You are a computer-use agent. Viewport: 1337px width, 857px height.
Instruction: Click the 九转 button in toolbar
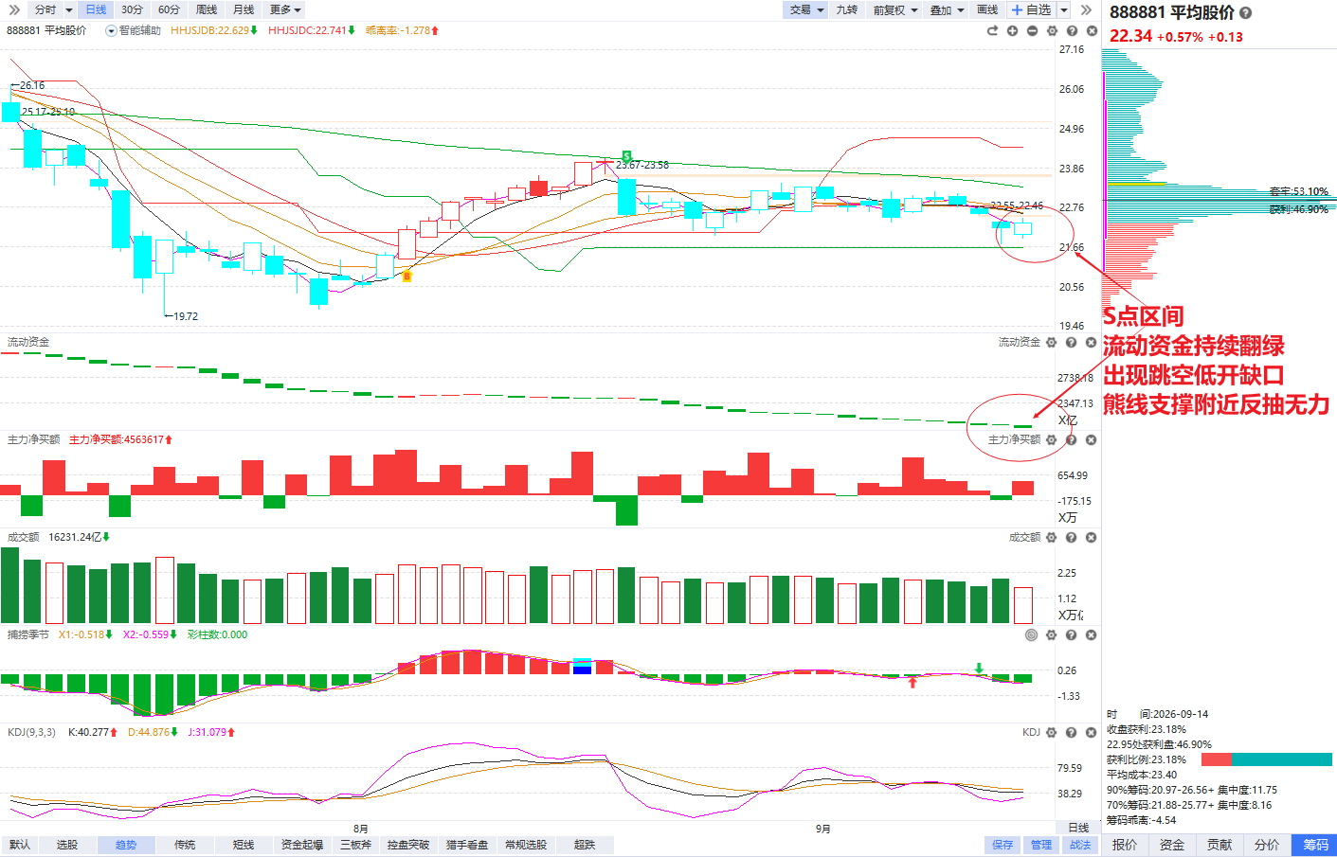point(847,9)
